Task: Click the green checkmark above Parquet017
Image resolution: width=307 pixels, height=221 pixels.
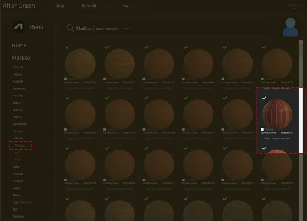Action: point(225,148)
